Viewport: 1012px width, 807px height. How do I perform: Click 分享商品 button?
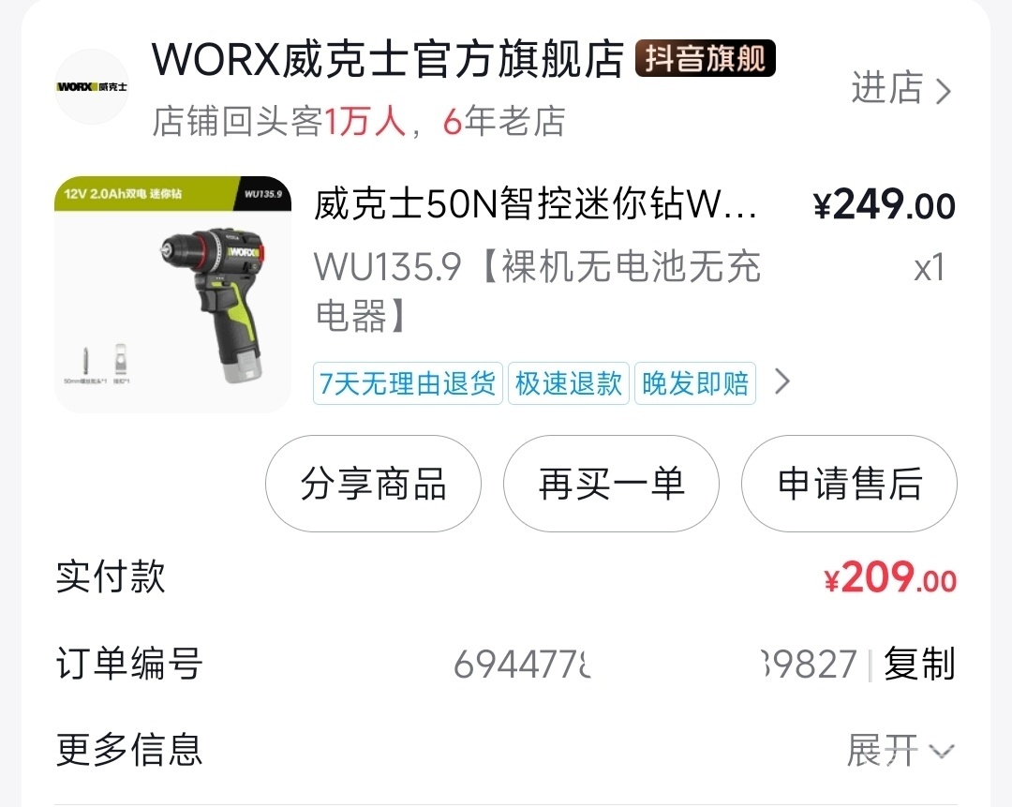(373, 484)
